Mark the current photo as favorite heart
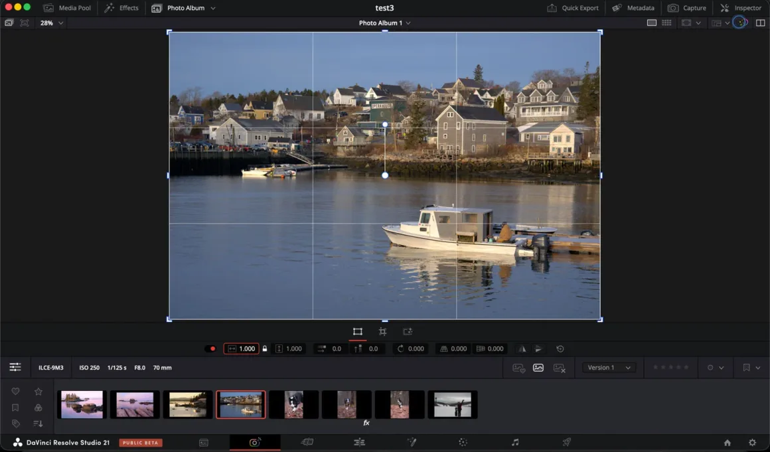Image resolution: width=770 pixels, height=452 pixels. point(15,392)
